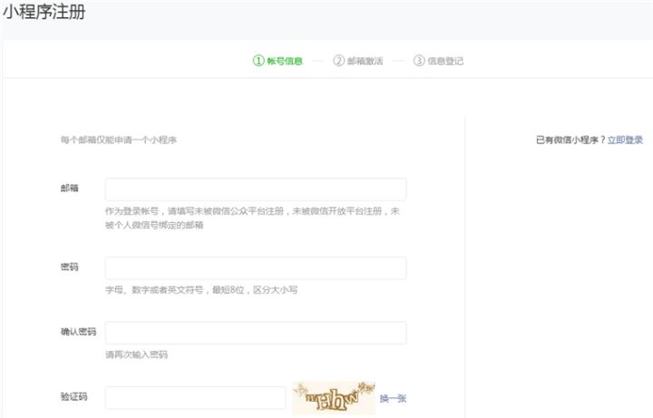Click the circled number 1 step icon
The height and width of the screenshot is (418, 653).
pyautogui.click(x=258, y=61)
